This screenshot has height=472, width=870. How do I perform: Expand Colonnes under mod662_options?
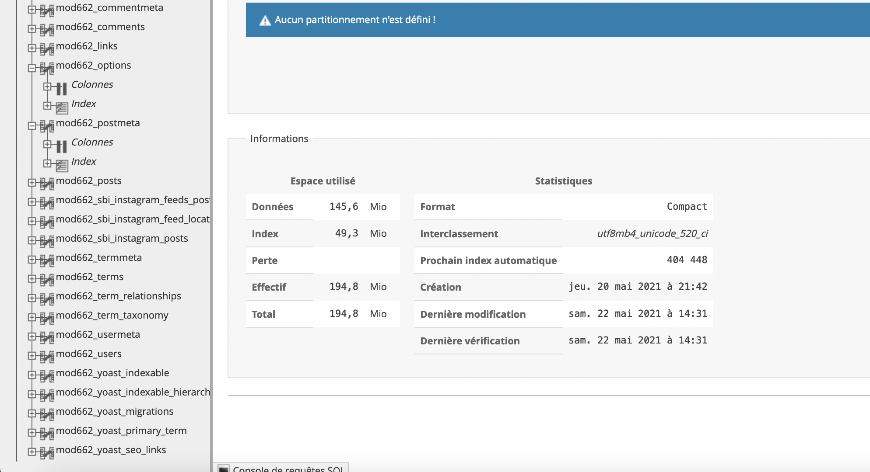(x=47, y=86)
